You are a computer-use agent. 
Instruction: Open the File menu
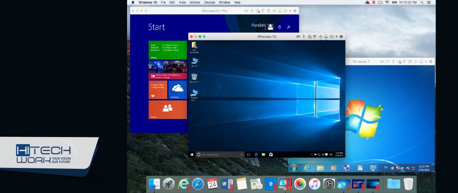pos(163,2)
